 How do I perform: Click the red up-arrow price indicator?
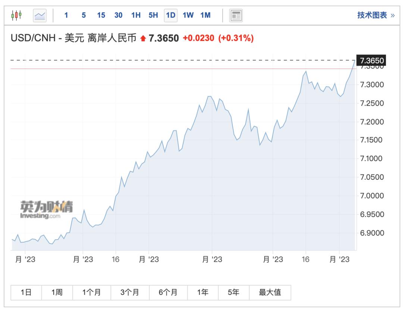pos(143,38)
